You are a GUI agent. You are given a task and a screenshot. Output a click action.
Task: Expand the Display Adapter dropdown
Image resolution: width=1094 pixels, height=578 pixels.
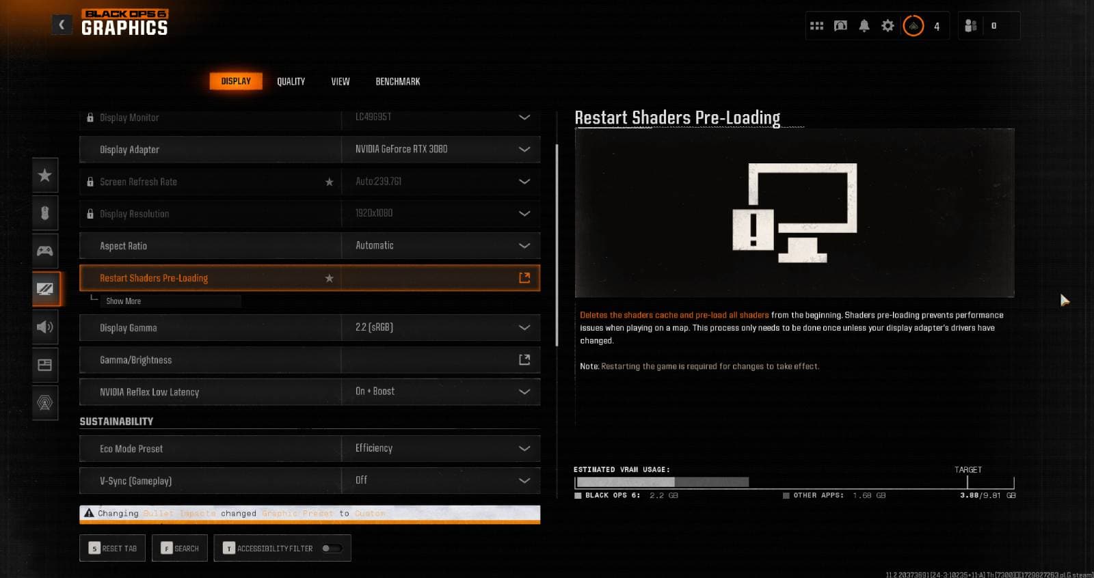coord(524,150)
